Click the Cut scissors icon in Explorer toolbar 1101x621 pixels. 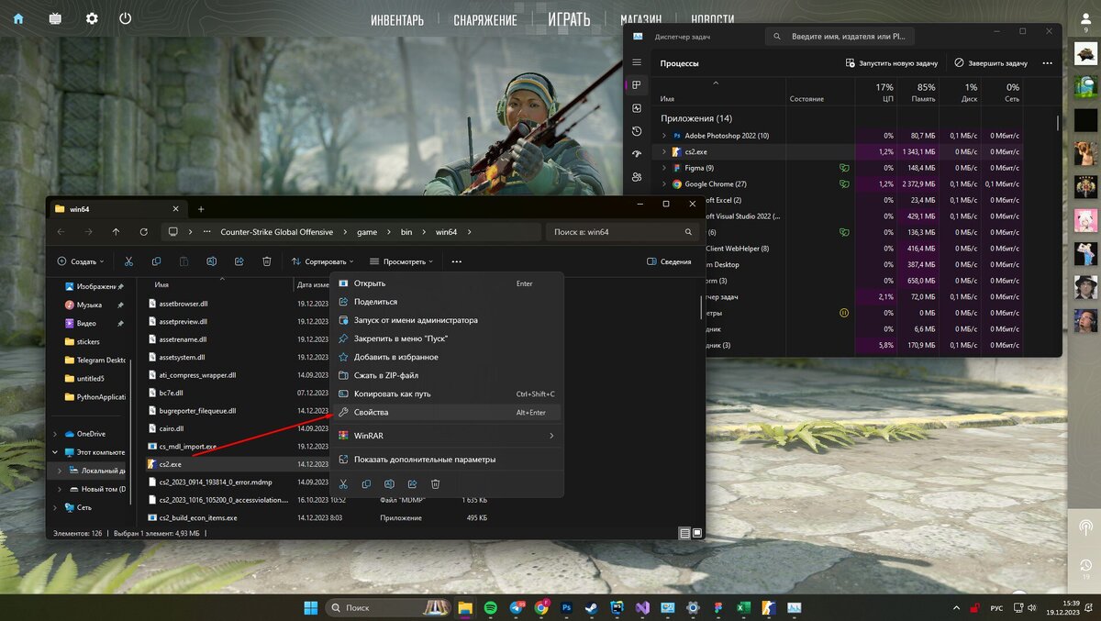(x=129, y=261)
